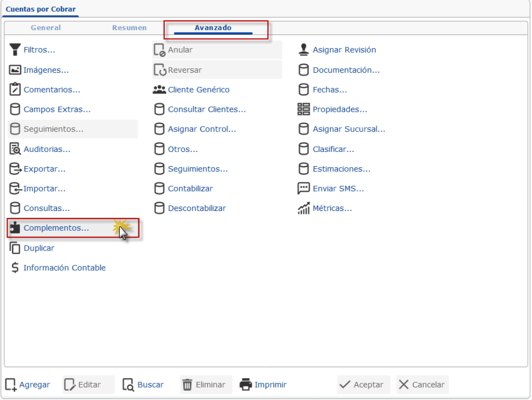Click the Imágenes picture icon
The height and width of the screenshot is (400, 532).
tap(15, 70)
